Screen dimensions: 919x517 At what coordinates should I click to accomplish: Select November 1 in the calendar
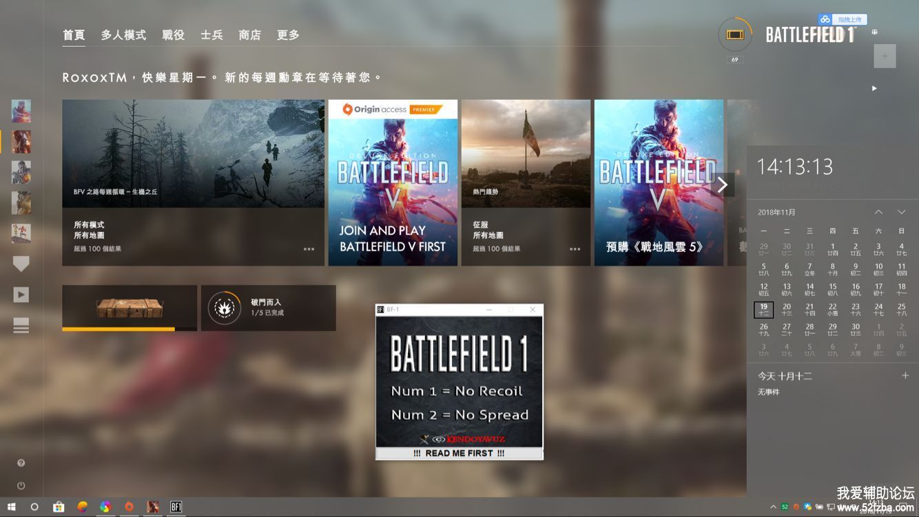[x=832, y=249]
